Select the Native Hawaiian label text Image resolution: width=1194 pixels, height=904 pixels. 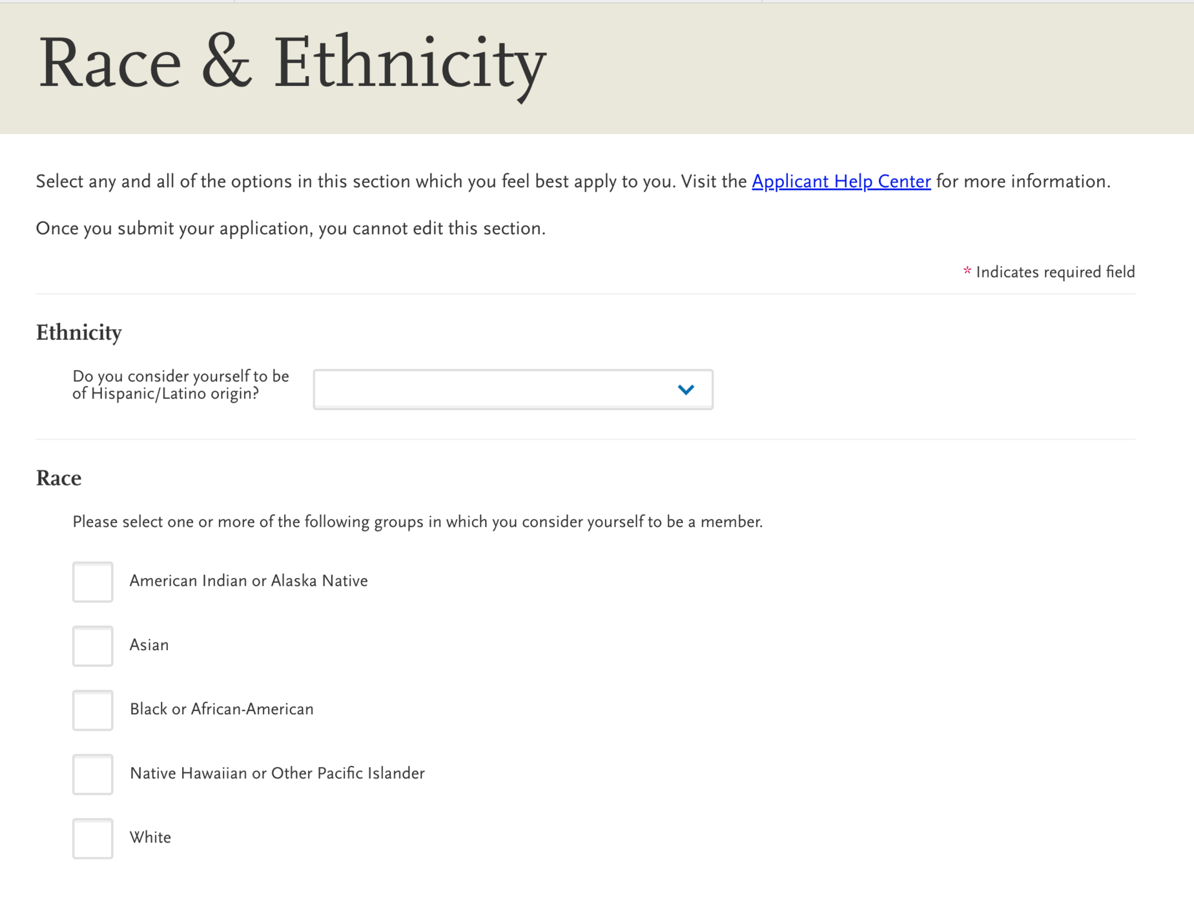(x=277, y=773)
